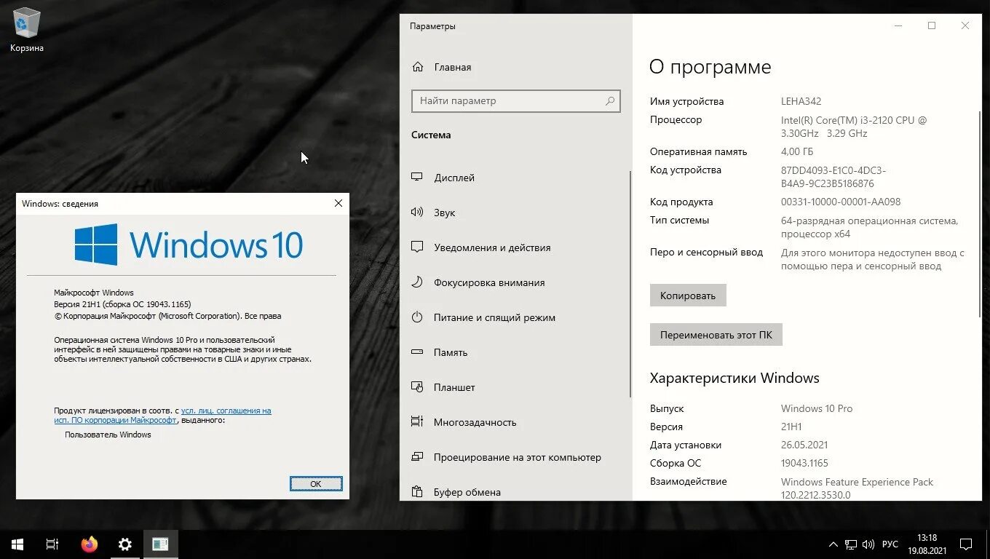Screen dimensions: 990x559
Task: Open the taskbar clock showing 13:18
Action: (927, 544)
